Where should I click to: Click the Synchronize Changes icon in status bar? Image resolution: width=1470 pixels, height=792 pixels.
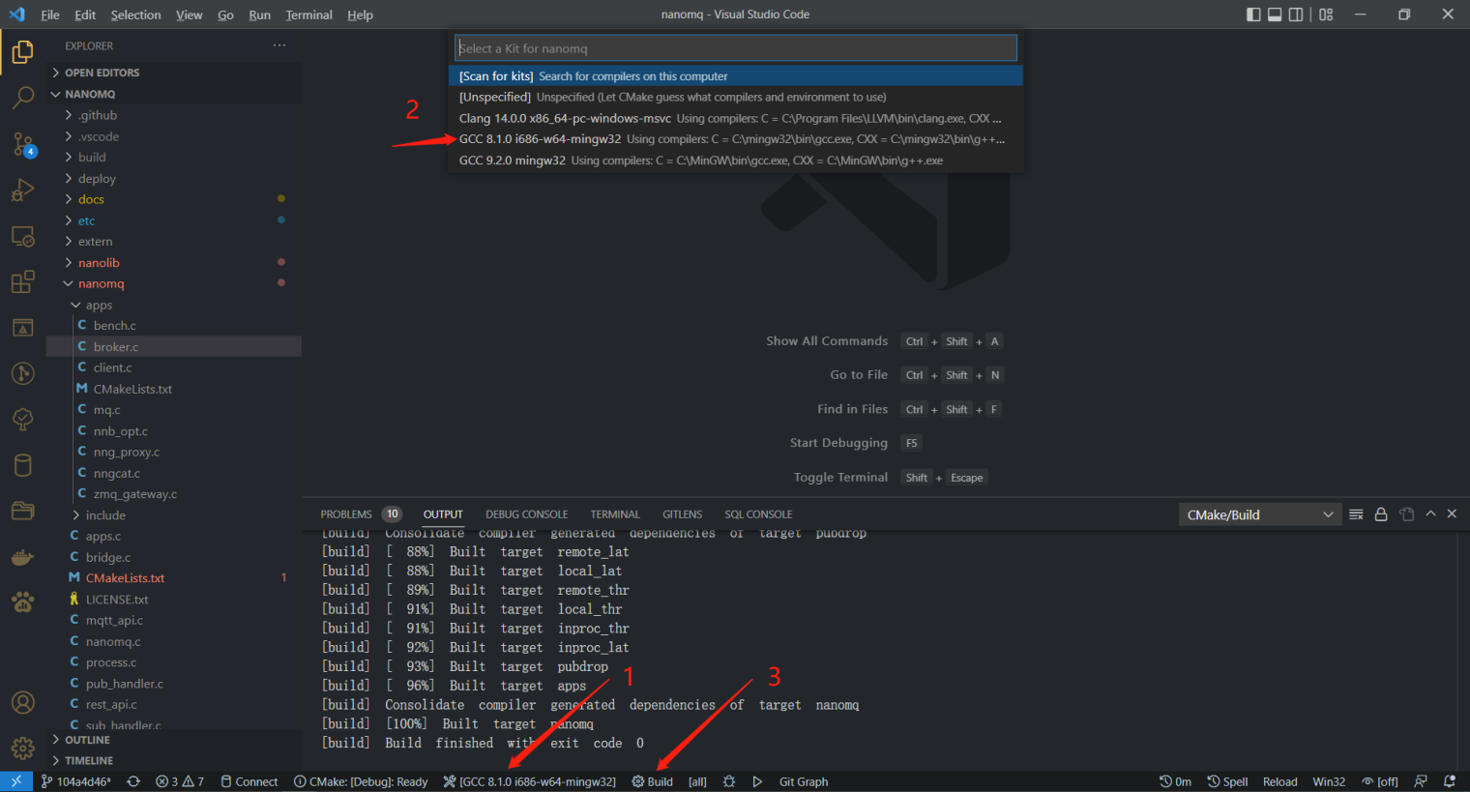[133, 781]
